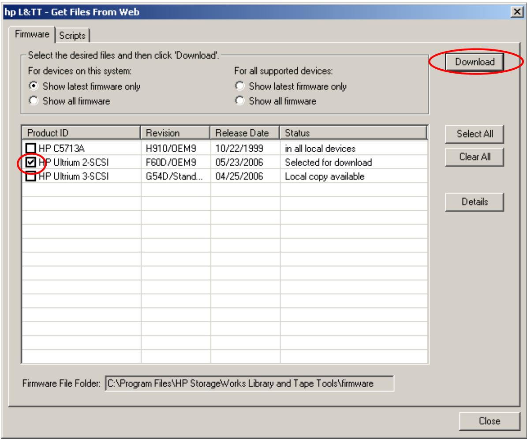Open the Firmware tab
The image size is (527, 440).
[x=32, y=34]
